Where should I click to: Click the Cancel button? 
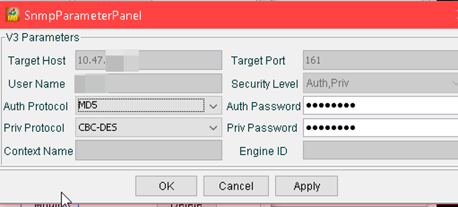(x=236, y=186)
